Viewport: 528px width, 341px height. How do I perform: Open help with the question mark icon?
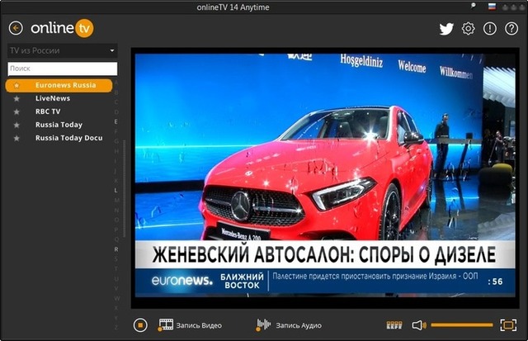(511, 28)
